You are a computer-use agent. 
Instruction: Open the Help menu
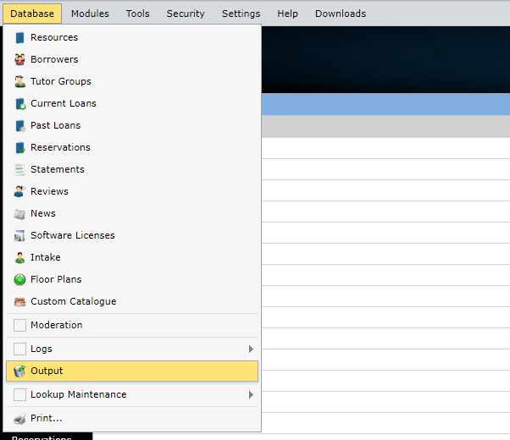(287, 14)
